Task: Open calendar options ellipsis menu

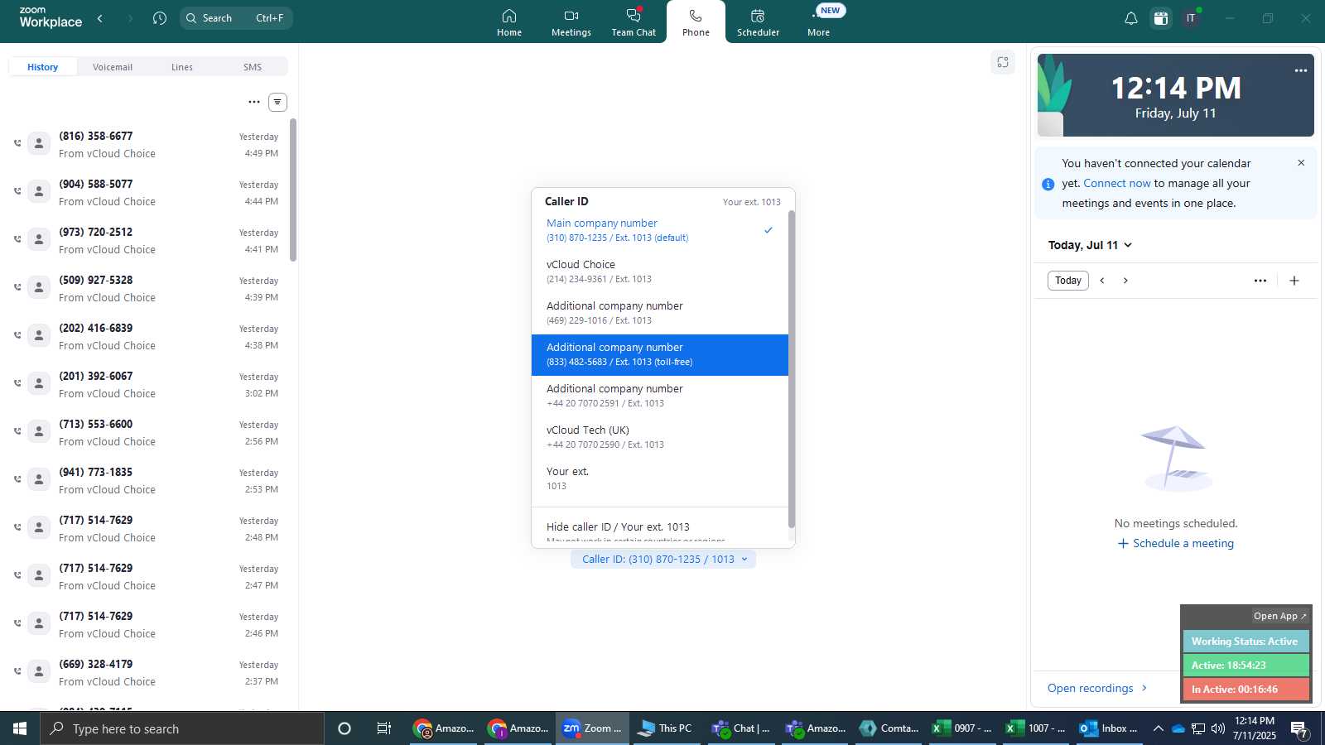Action: [x=1260, y=281]
